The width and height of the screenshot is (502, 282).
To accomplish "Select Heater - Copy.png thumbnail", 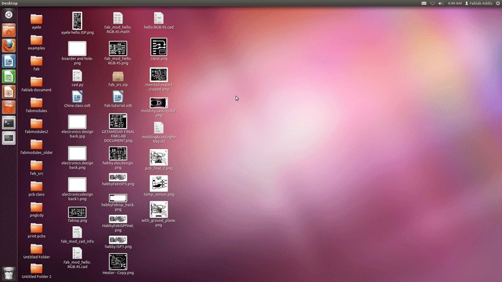I will tap(118, 261).
